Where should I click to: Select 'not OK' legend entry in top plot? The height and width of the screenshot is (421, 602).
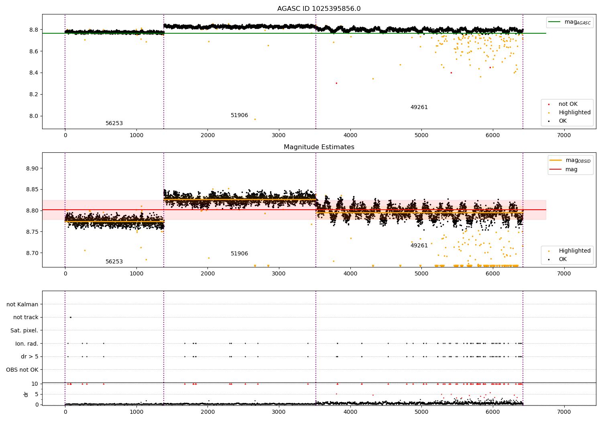pos(568,104)
